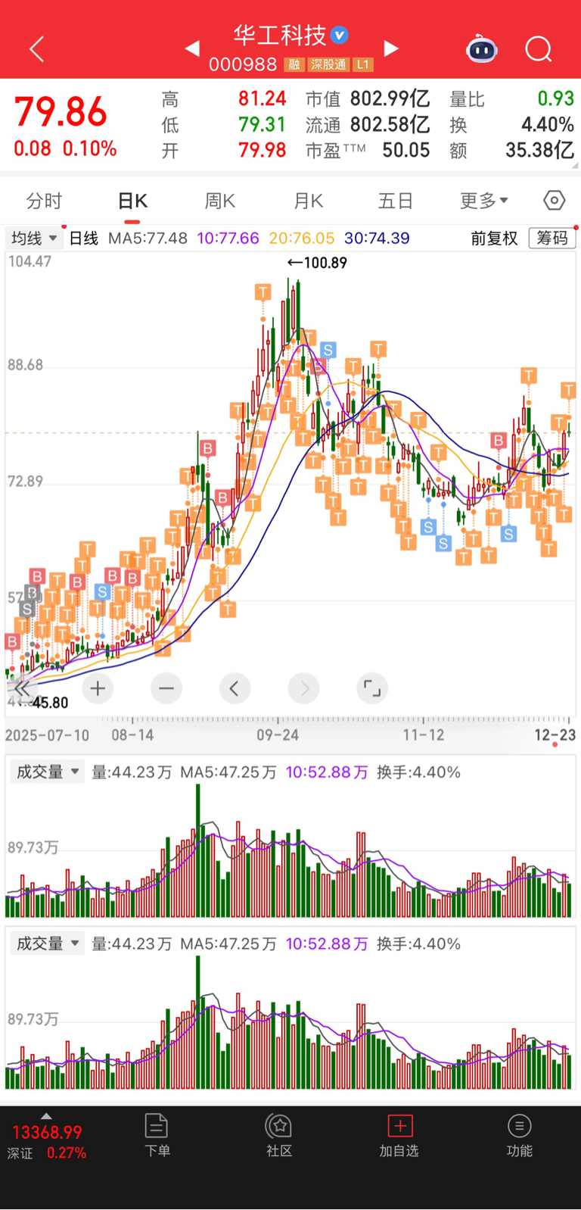Tap the second panel's 换手:4.40% value
This screenshot has height=1210, width=581.
(x=418, y=943)
